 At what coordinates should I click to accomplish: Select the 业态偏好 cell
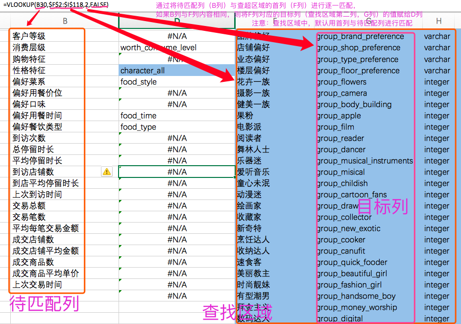275,59
